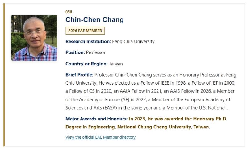The width and height of the screenshot is (247, 151).
Task: Select the Feng Chia University text
Action: coord(133,41)
